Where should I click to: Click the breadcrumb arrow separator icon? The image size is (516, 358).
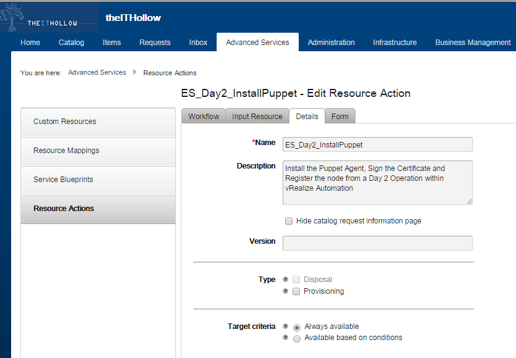[135, 73]
